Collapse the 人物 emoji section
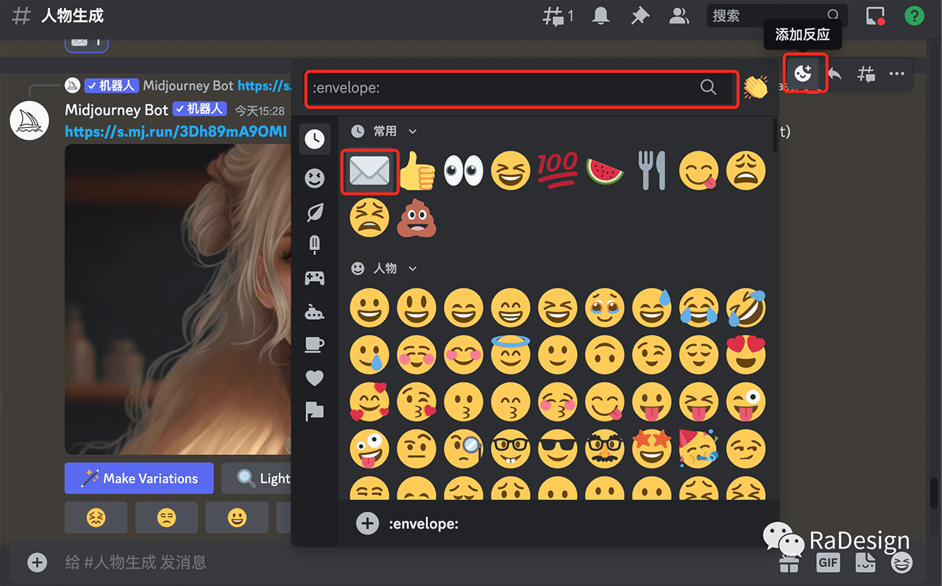This screenshot has height=586, width=942. click(x=412, y=268)
